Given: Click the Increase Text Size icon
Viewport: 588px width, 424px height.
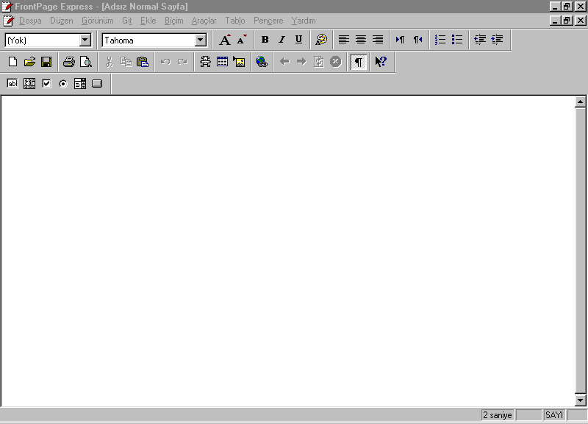Looking at the screenshot, I should [x=226, y=40].
